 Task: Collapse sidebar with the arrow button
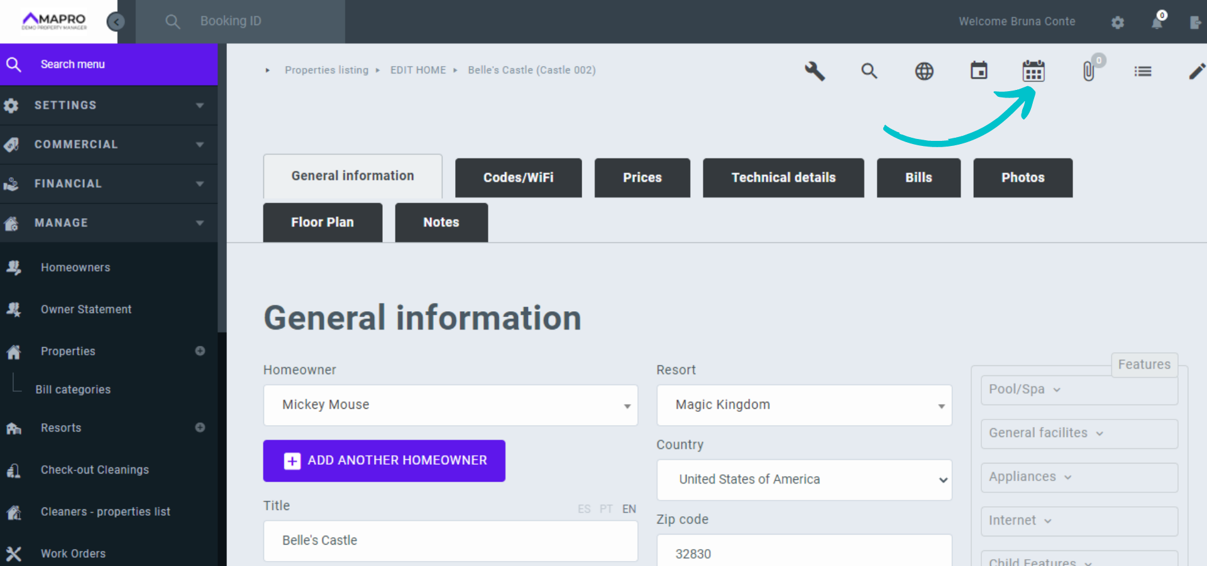click(116, 22)
